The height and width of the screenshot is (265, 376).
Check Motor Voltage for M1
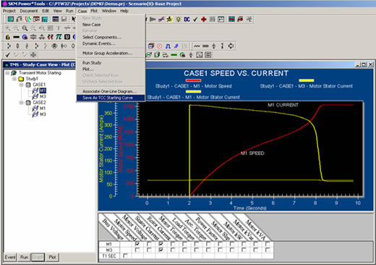pyautogui.click(x=149, y=244)
